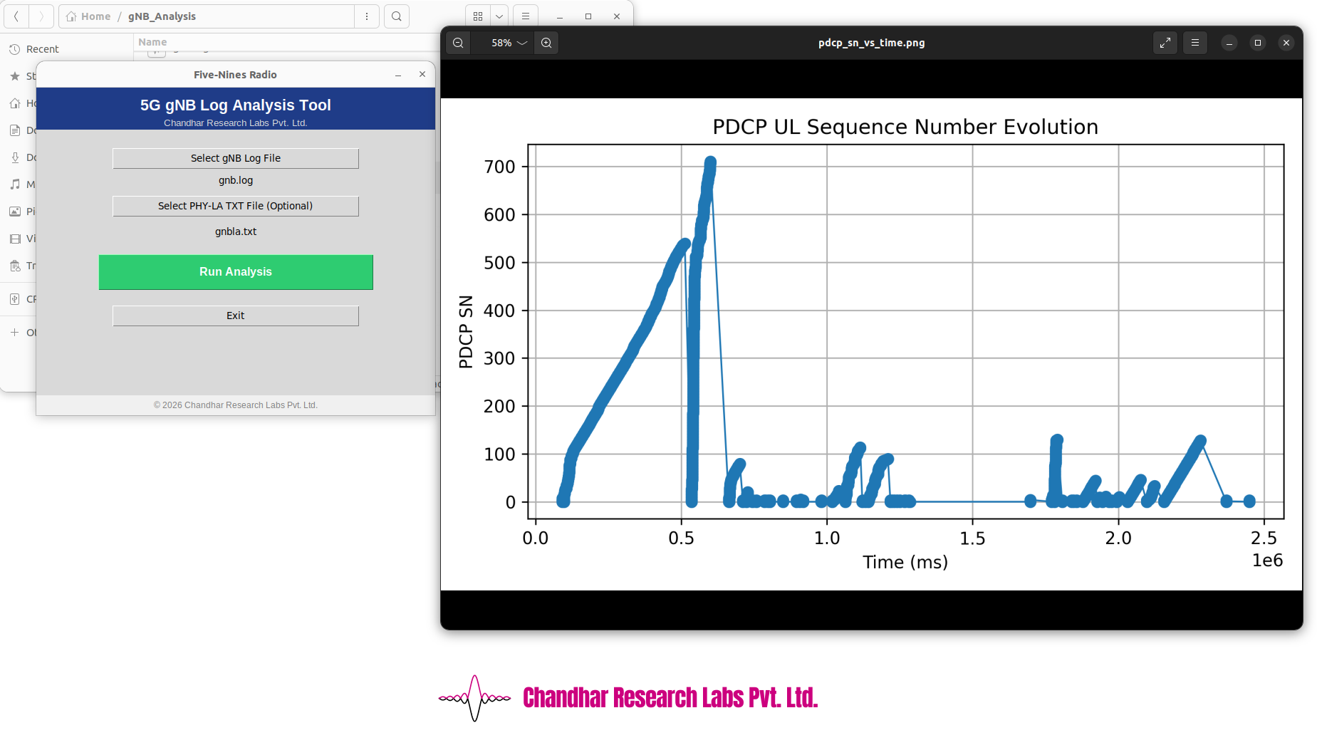Image resolution: width=1317 pixels, height=750 pixels.
Task: Click the Exit button
Action: point(235,316)
